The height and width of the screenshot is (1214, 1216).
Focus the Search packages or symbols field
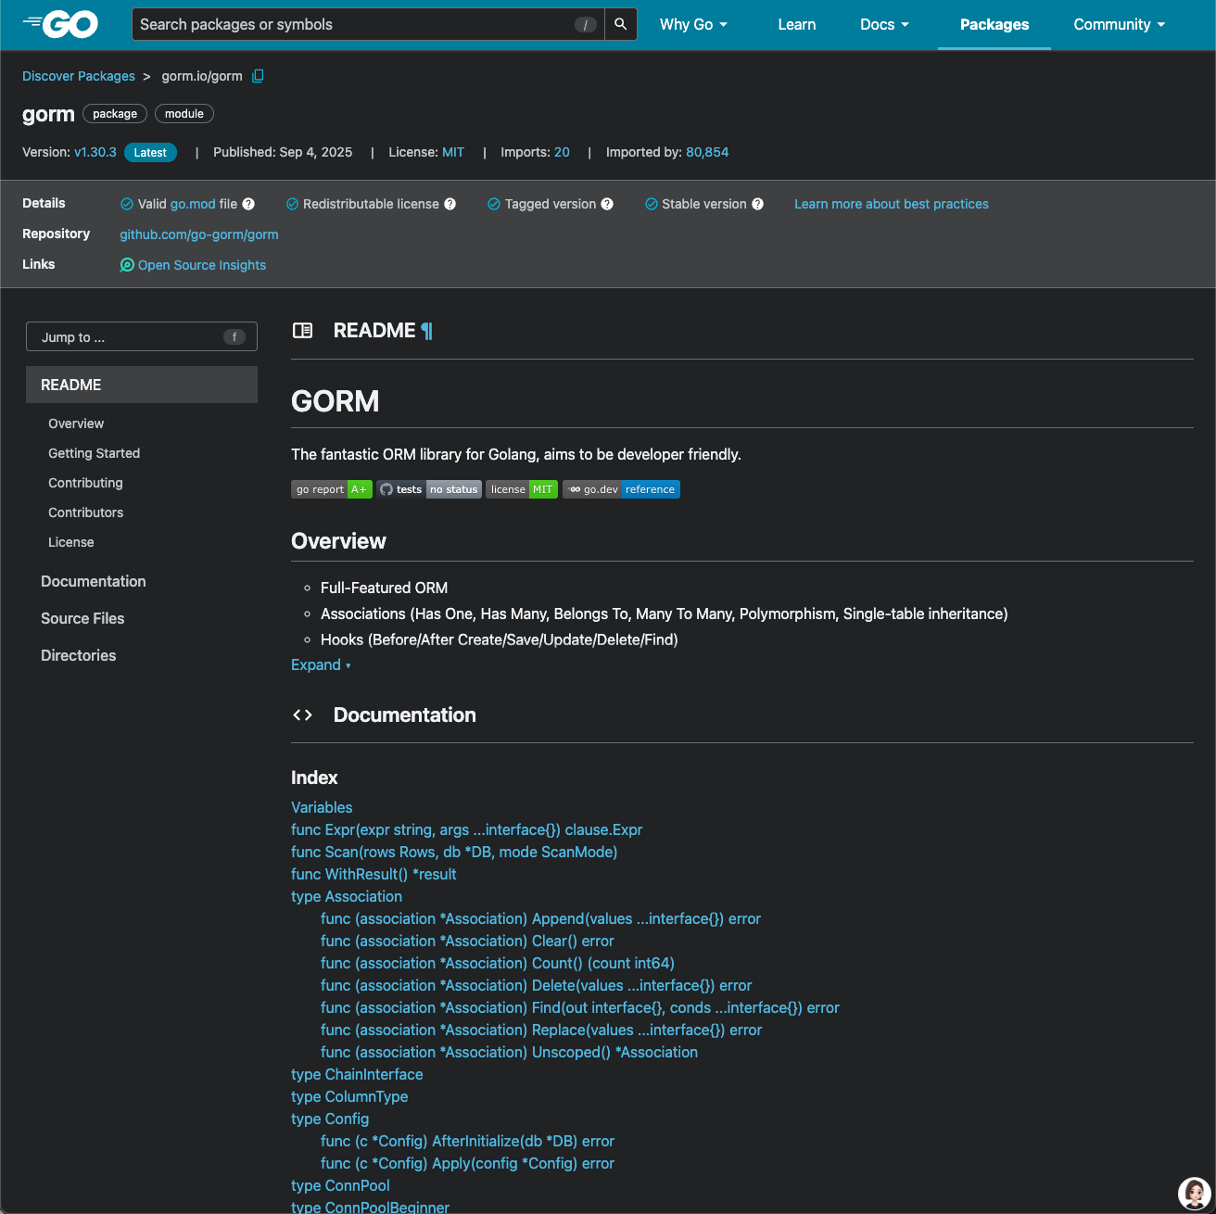pos(368,24)
